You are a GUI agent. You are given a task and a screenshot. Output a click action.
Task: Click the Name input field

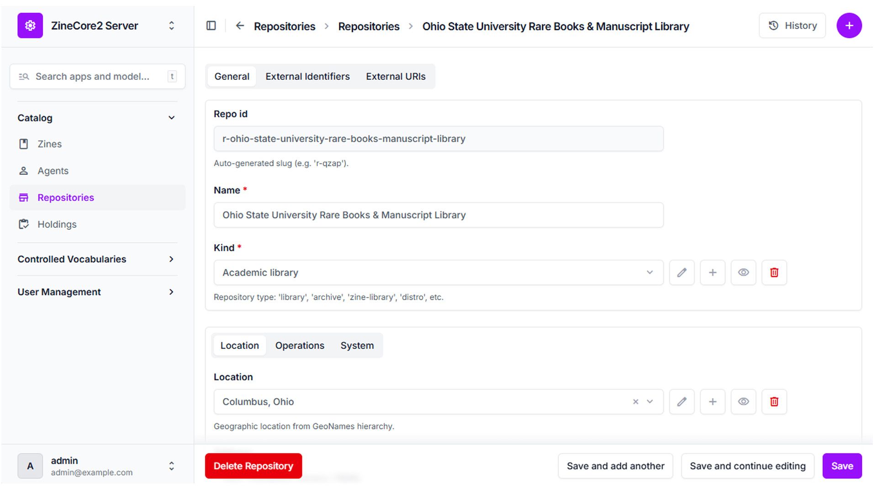pos(438,215)
